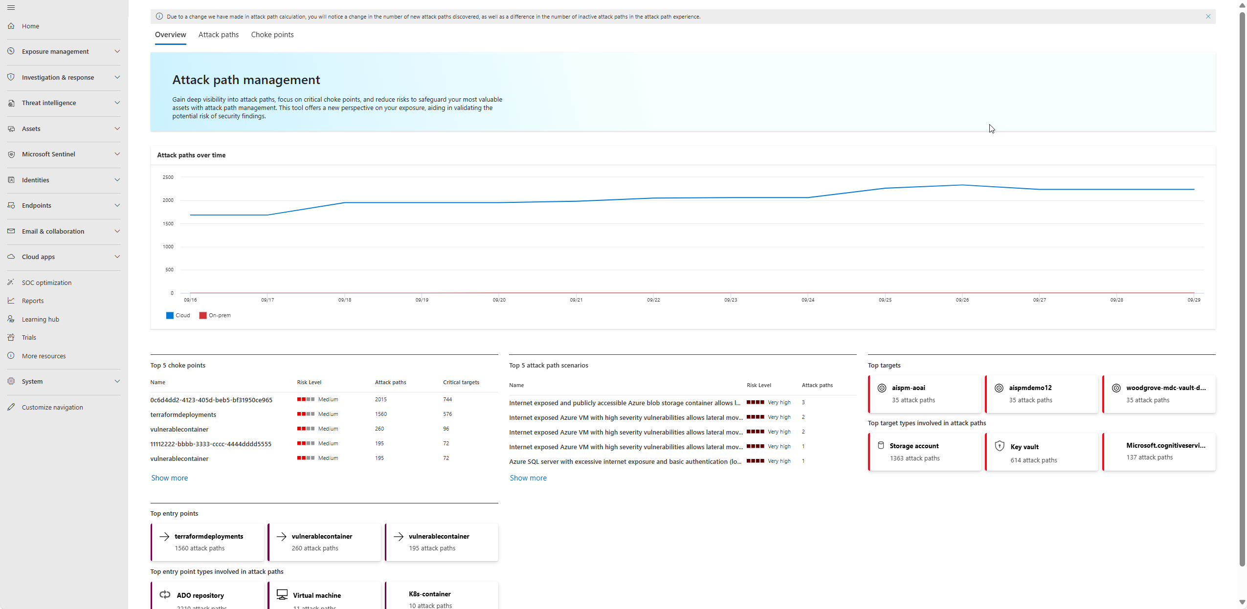The height and width of the screenshot is (609, 1247).
Task: Show more choke points
Action: (169, 478)
